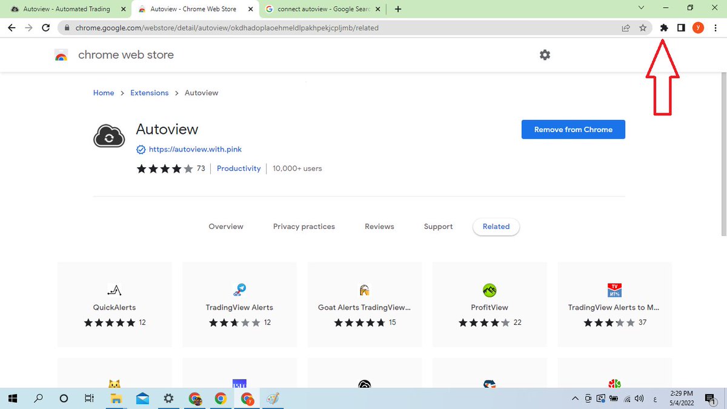Open Cortana circle icon on taskbar

[64, 398]
